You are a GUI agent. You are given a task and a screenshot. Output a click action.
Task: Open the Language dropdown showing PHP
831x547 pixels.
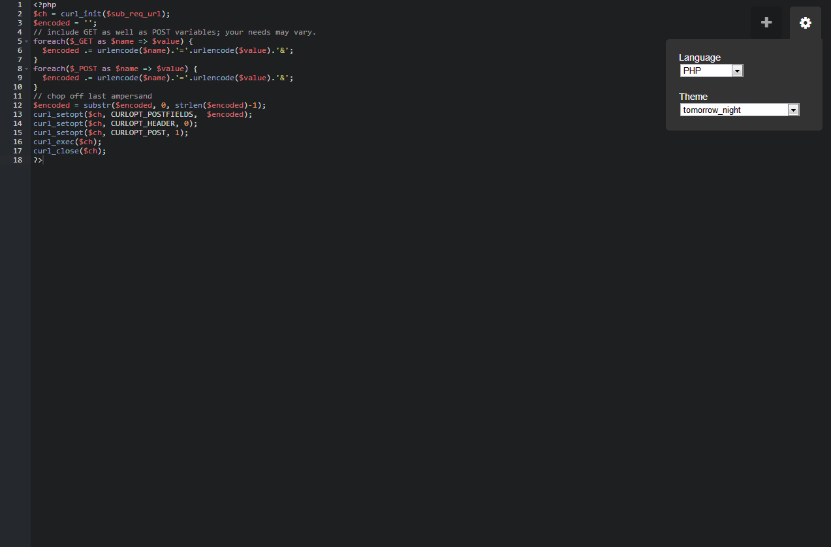click(711, 70)
